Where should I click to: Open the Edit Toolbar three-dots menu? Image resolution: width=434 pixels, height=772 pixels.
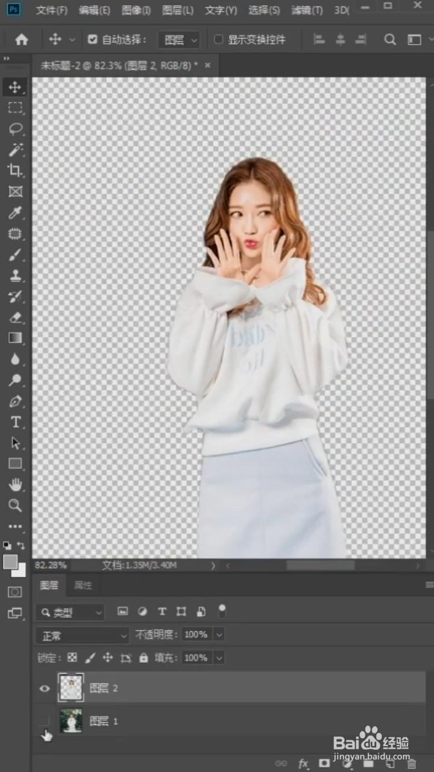pos(15,526)
